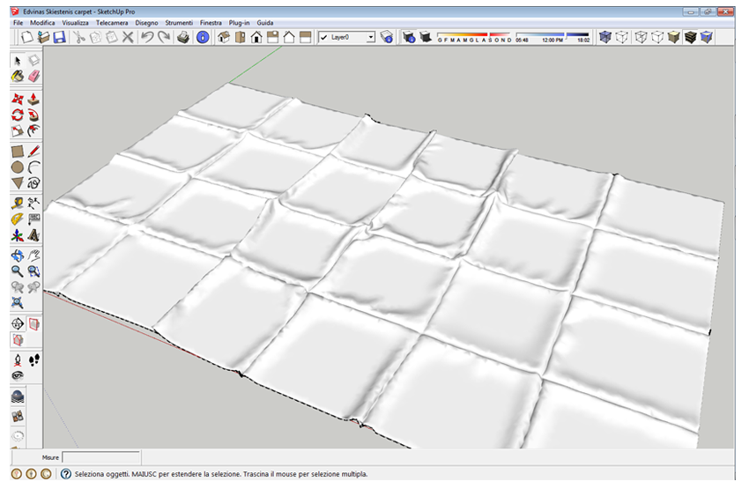Select the Rotate tool
The image size is (749, 489).
point(18,115)
